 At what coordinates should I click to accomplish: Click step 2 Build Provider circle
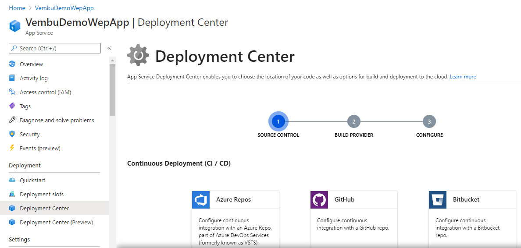354,121
